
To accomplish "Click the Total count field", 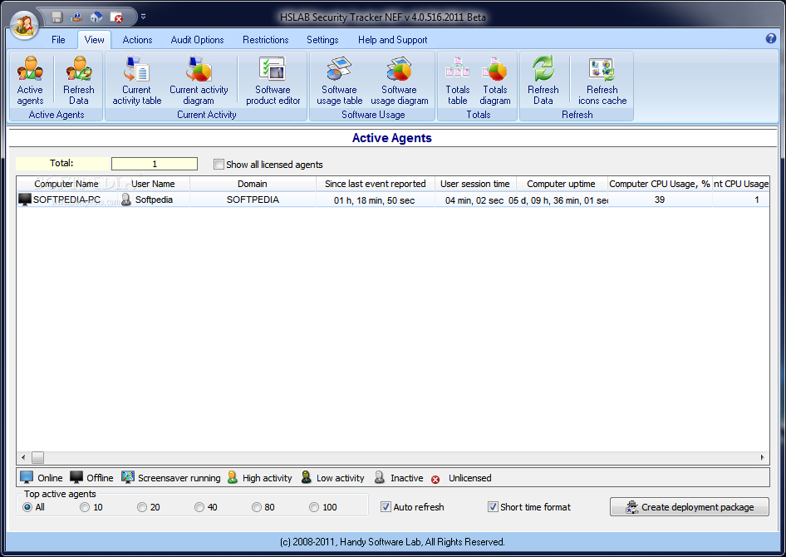I will pos(155,164).
